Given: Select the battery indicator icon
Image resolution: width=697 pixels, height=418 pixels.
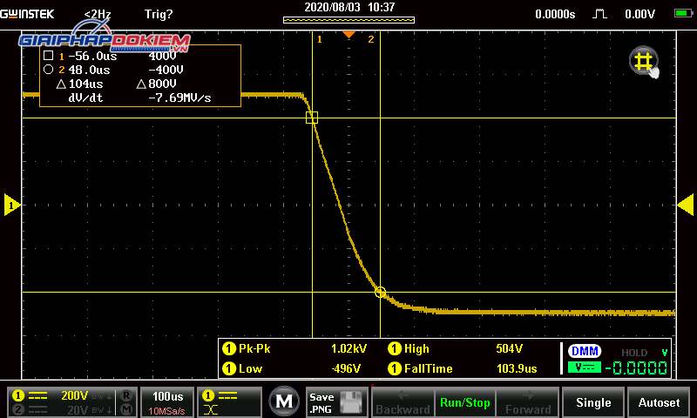Looking at the screenshot, I should pyautogui.click(x=683, y=13).
